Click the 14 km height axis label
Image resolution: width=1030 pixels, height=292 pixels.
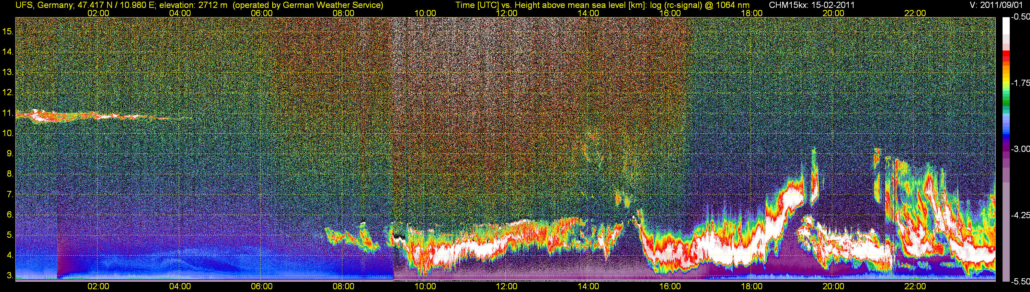point(8,52)
